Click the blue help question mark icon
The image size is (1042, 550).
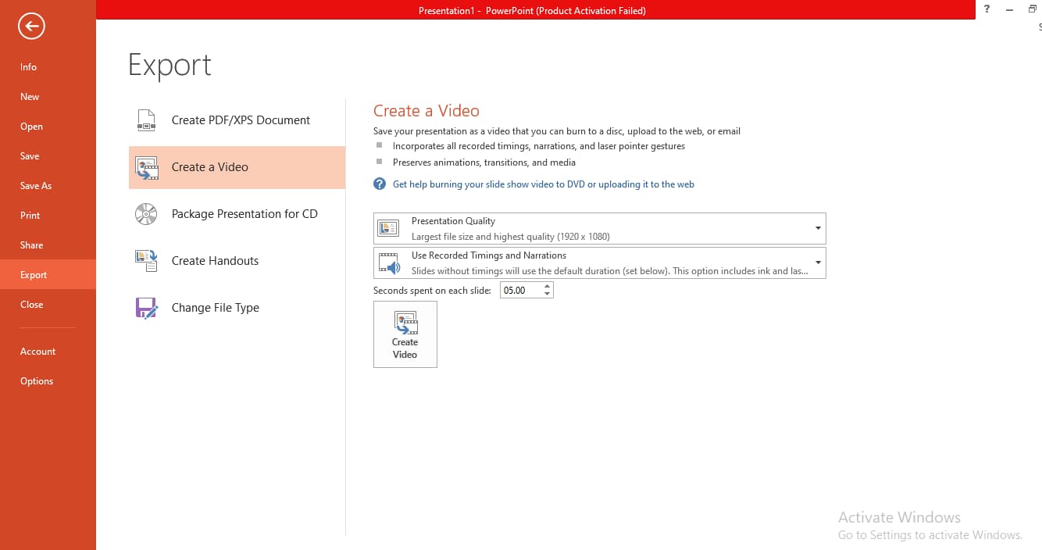click(380, 184)
